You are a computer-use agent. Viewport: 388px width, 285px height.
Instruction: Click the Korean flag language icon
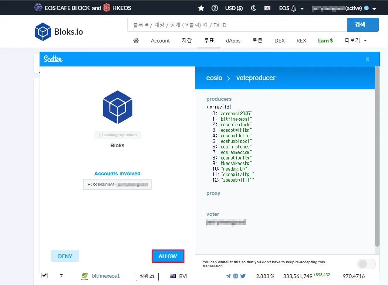pyautogui.click(x=267, y=8)
